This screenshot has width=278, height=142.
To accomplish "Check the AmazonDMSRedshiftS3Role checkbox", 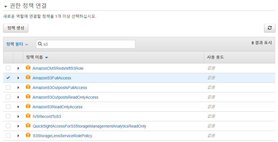I will pos(8,68).
